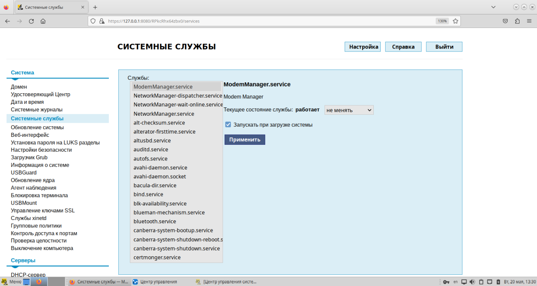Open Групповые политики sidebar link

[36, 226]
